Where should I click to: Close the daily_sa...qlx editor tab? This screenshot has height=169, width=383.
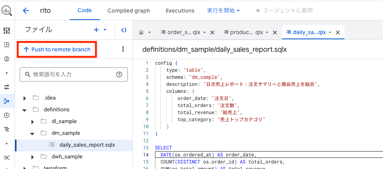(338, 33)
